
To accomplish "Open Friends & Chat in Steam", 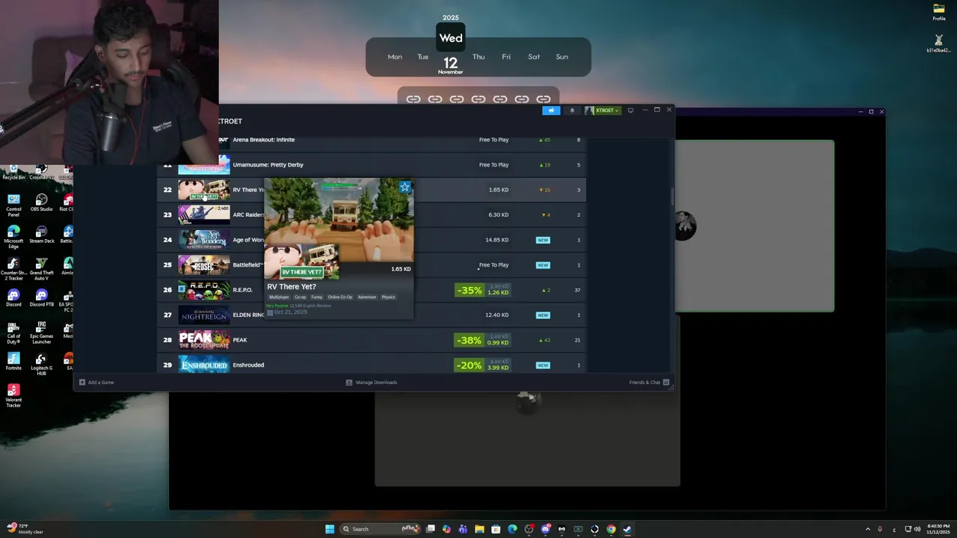I will (x=649, y=383).
